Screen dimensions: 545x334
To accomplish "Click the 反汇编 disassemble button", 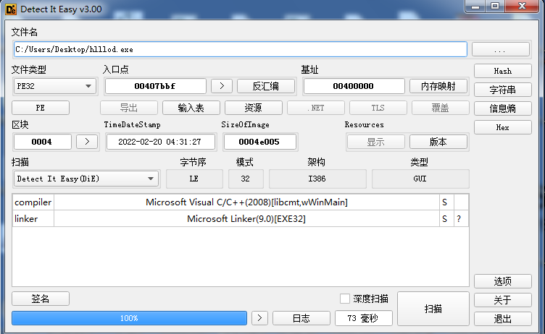I will click(x=266, y=86).
